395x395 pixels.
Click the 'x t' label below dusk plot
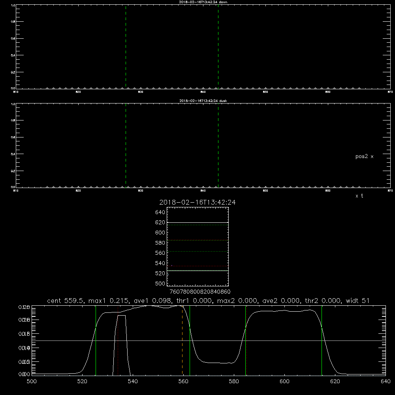pyautogui.click(x=359, y=196)
